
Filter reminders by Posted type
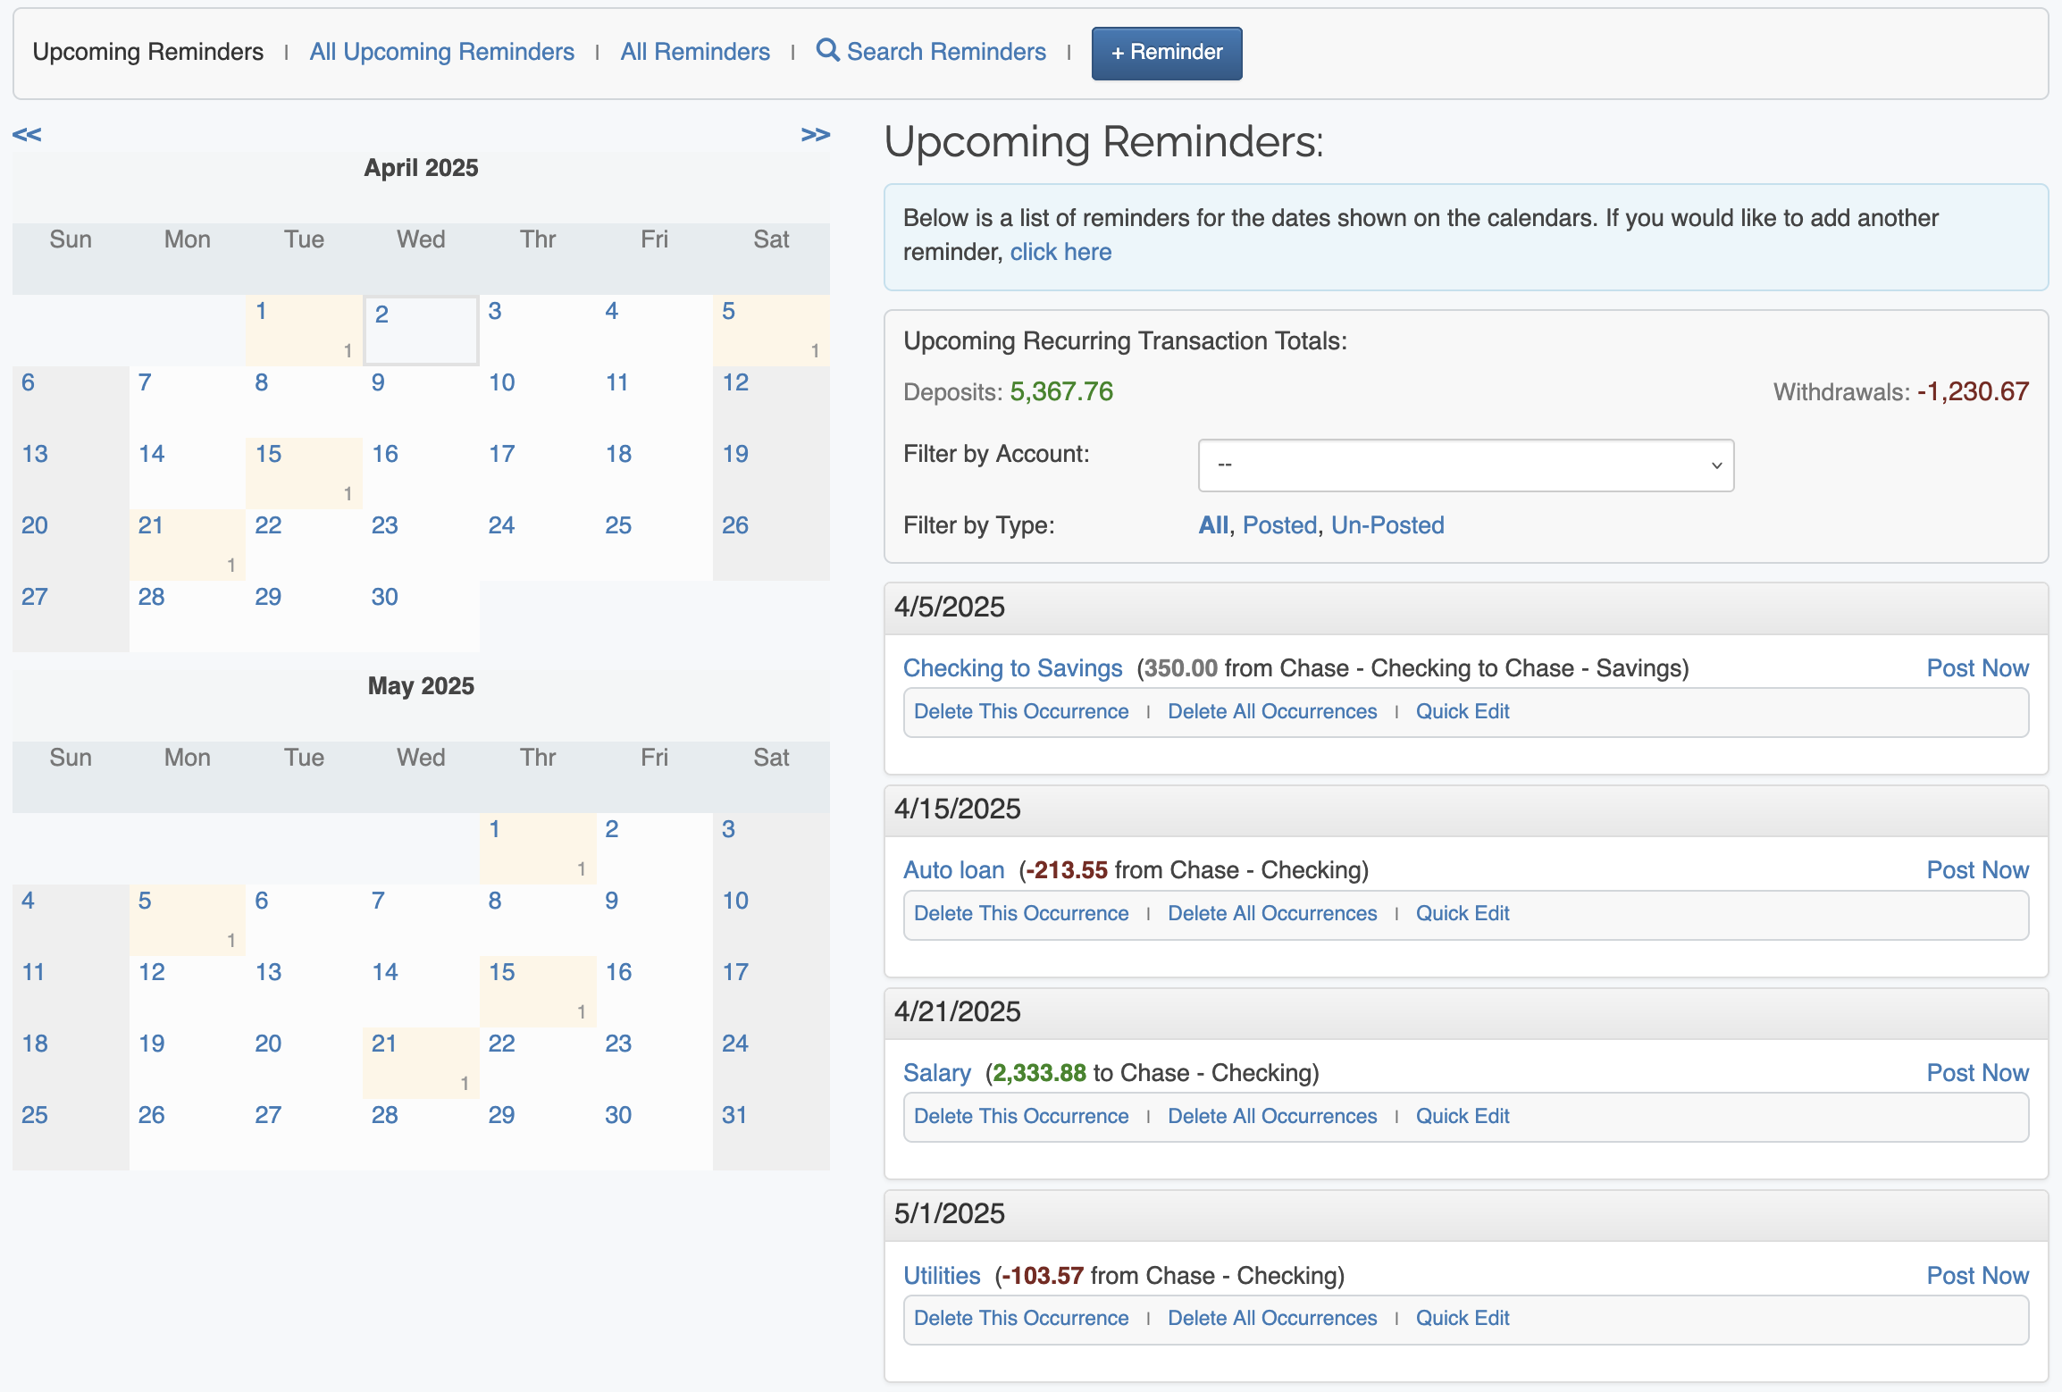[1279, 525]
